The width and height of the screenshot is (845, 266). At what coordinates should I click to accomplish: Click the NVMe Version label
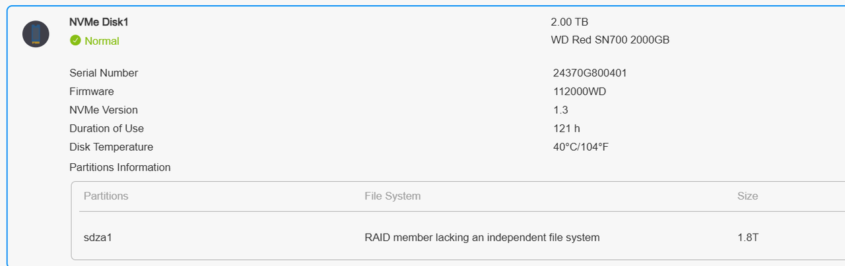(x=104, y=110)
